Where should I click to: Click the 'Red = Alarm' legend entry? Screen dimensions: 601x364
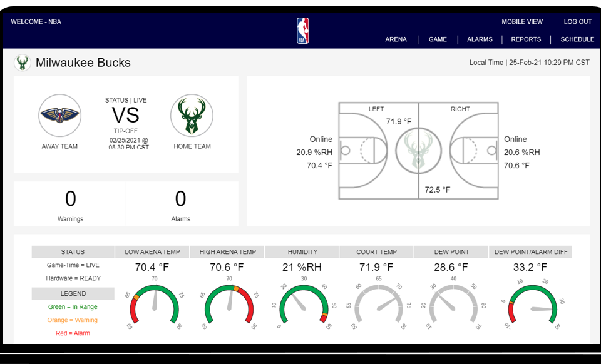[73, 333]
